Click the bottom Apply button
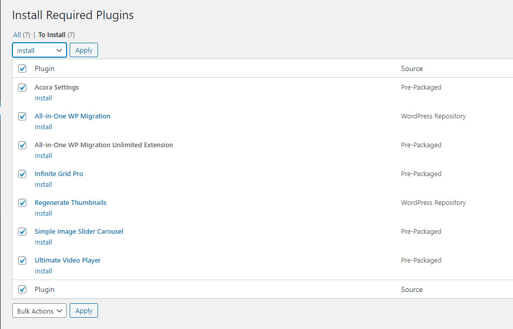 [x=84, y=311]
